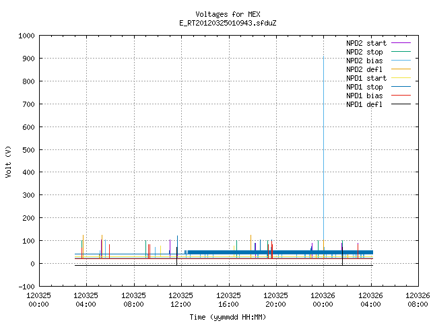Click the 'NPD2 defl' legend label
The image size is (431, 323).
tap(364, 69)
